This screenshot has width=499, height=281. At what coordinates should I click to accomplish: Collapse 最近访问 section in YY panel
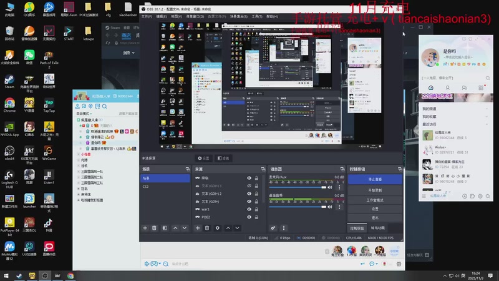487,124
